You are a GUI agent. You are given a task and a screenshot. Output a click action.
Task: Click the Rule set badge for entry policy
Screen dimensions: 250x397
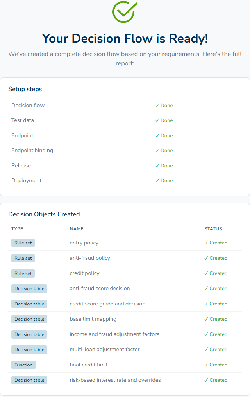point(23,243)
